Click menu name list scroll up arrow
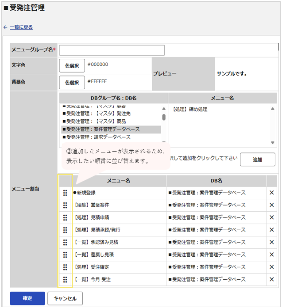282x308 pixels. 273,109
